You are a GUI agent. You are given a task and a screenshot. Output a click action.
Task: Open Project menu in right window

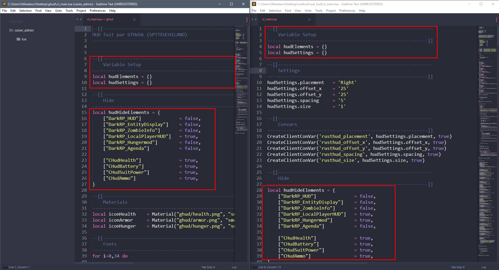(x=331, y=11)
